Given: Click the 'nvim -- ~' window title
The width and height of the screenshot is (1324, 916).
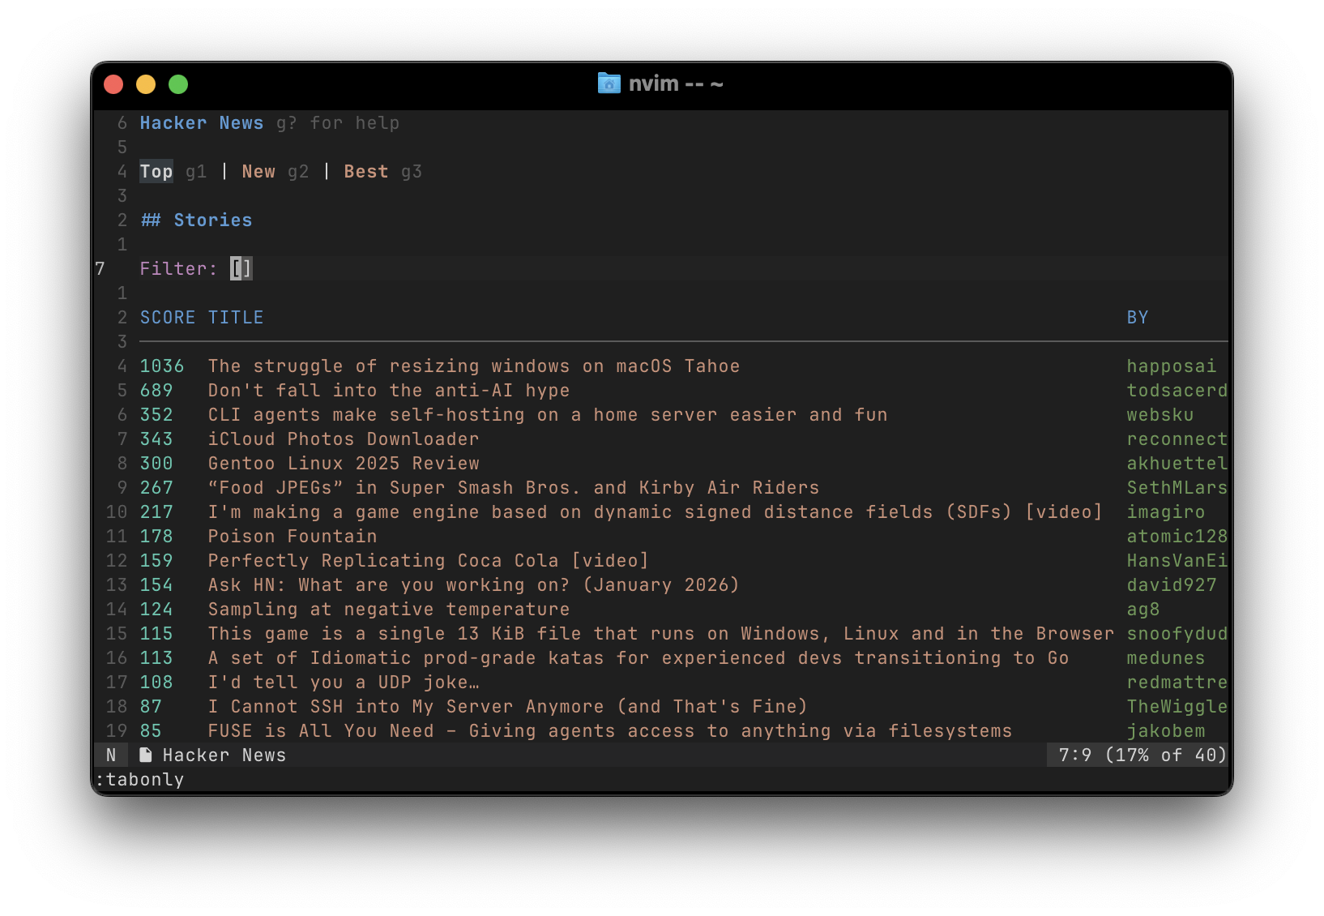Looking at the screenshot, I should pyautogui.click(x=676, y=83).
